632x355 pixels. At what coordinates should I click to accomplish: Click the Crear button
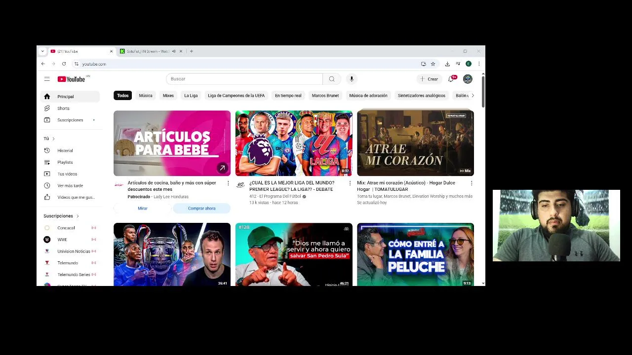click(x=429, y=79)
